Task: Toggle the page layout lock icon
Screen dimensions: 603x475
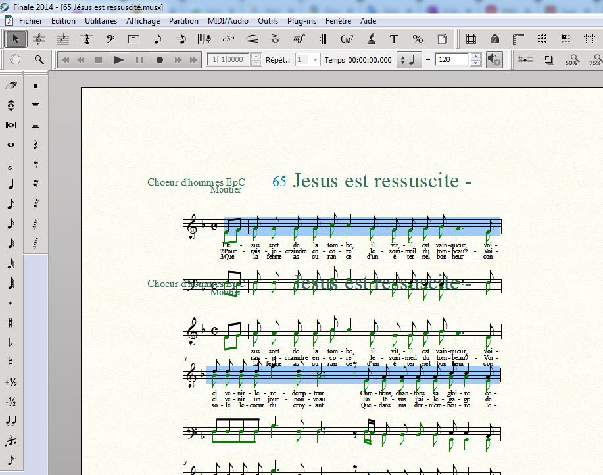Action: [494, 39]
